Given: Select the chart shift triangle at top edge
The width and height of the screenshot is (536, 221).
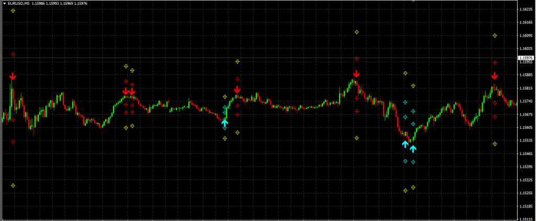Looking at the screenshot, I should pos(413,2).
